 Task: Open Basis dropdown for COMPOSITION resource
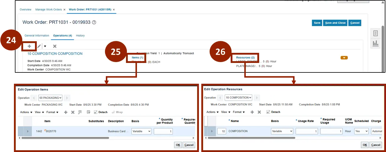point(282,131)
